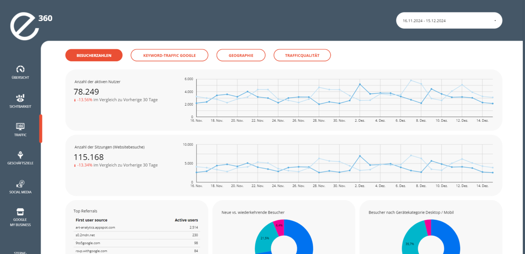Viewport: 525px width, 254px height.
Task: Open the Geographie tab
Action: (x=241, y=55)
